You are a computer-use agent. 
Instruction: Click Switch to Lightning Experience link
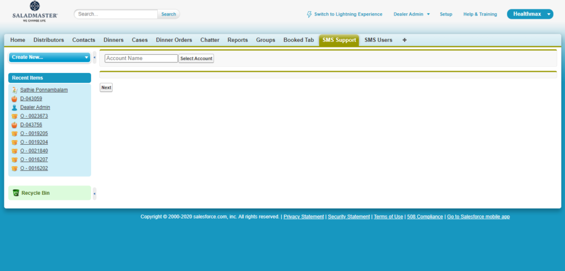click(x=348, y=14)
